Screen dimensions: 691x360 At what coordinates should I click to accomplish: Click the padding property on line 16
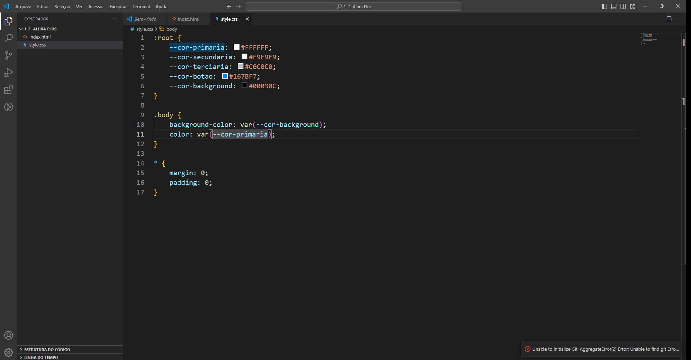pyautogui.click(x=183, y=183)
